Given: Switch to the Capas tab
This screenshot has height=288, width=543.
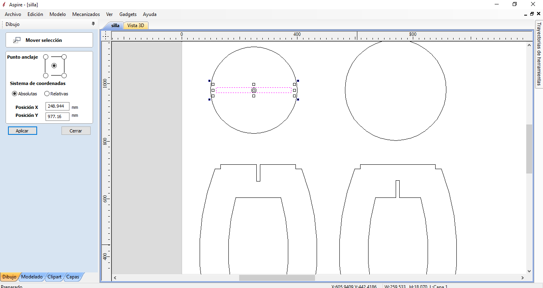Looking at the screenshot, I should [73, 277].
